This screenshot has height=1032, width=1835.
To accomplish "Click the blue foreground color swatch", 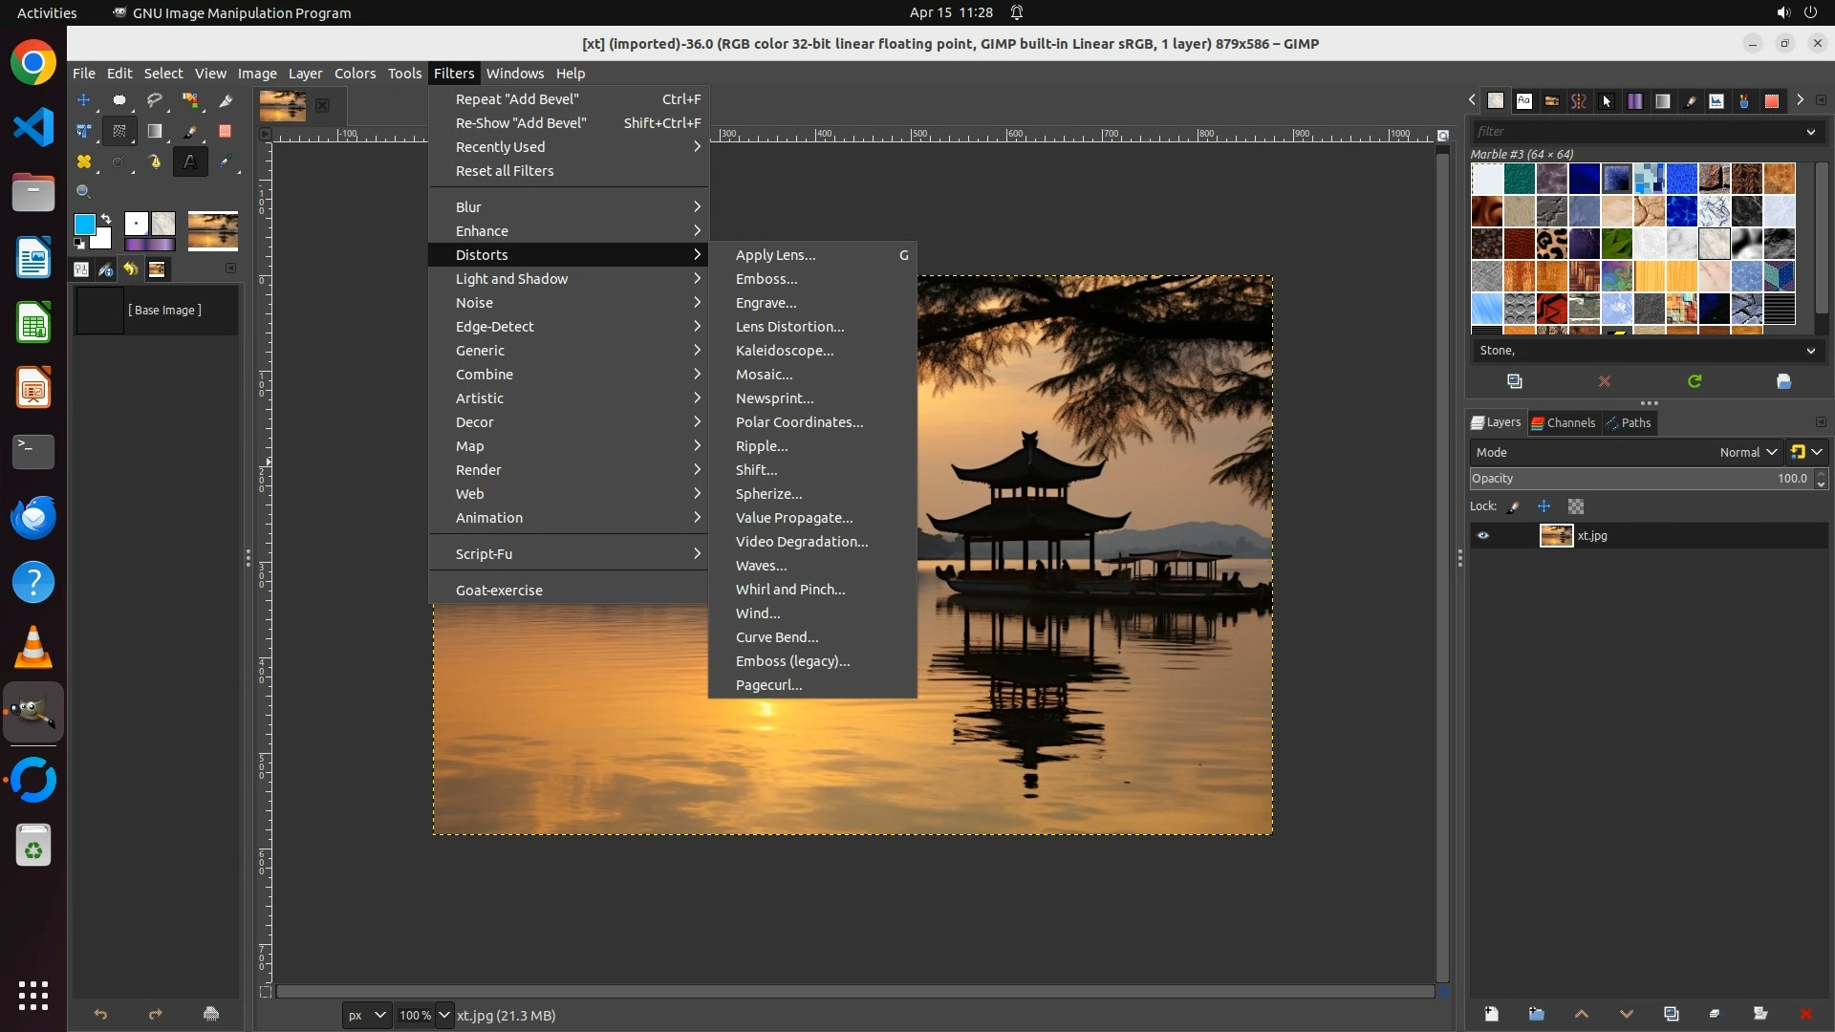I will 85,225.
